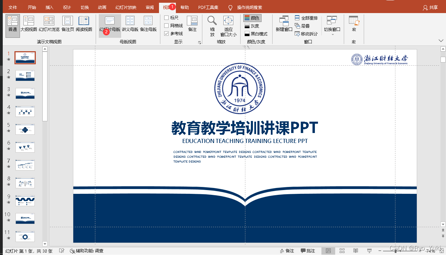Enable the Gridlines (网格线) checkbox

pos(167,26)
